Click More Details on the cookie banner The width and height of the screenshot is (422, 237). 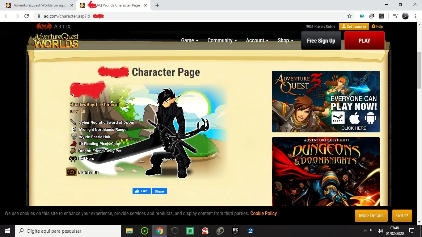pyautogui.click(x=371, y=215)
